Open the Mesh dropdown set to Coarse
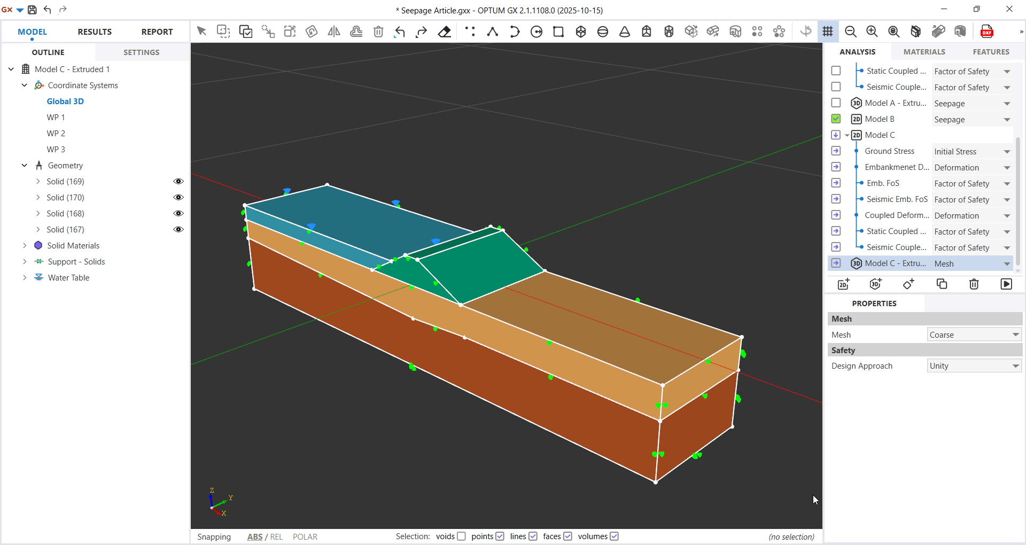 pyautogui.click(x=974, y=334)
